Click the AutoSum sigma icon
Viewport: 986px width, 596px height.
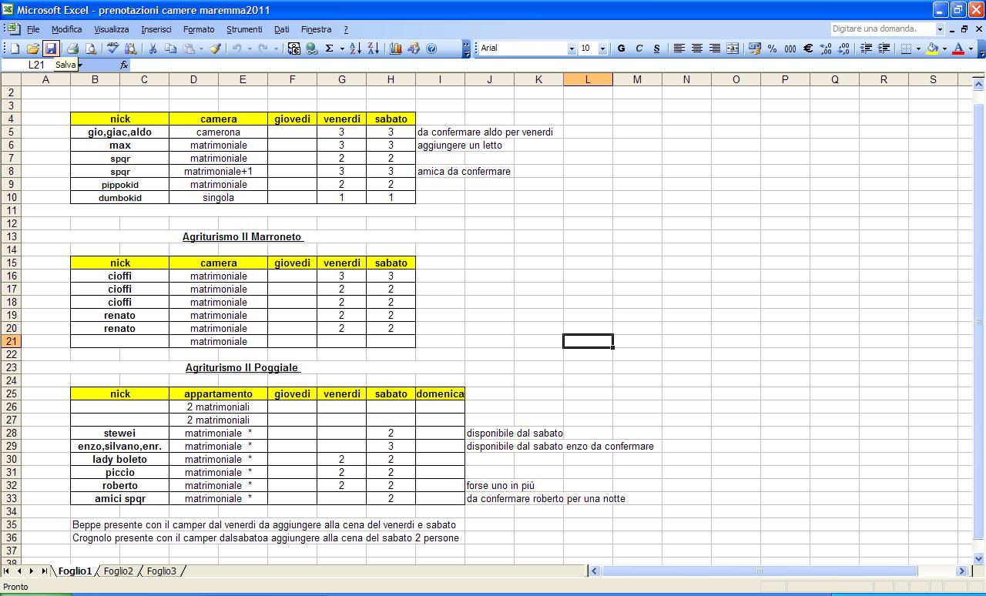point(330,49)
